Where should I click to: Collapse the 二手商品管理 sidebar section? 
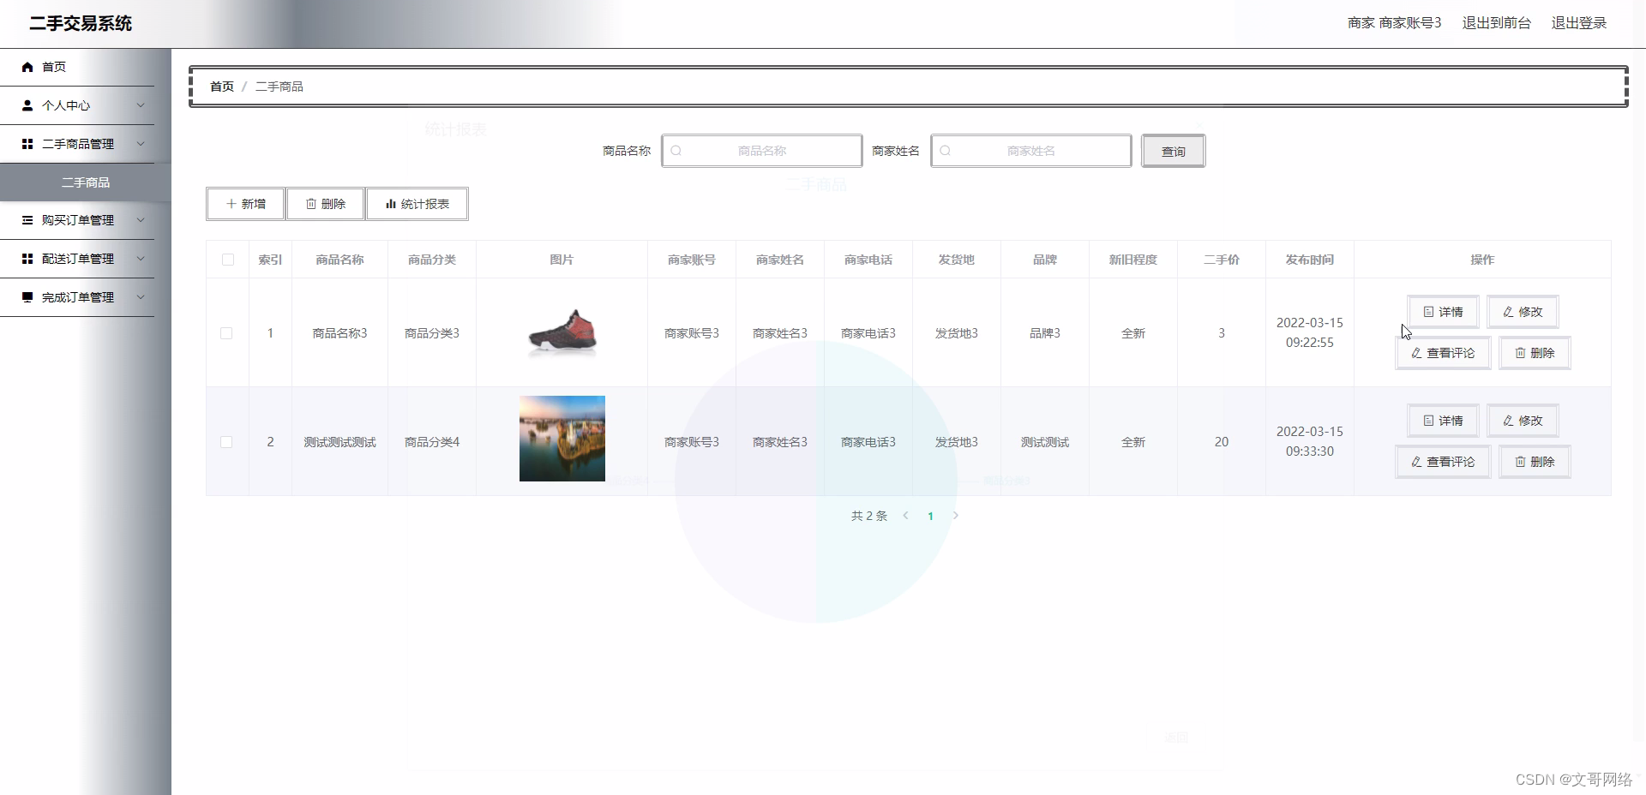point(140,143)
